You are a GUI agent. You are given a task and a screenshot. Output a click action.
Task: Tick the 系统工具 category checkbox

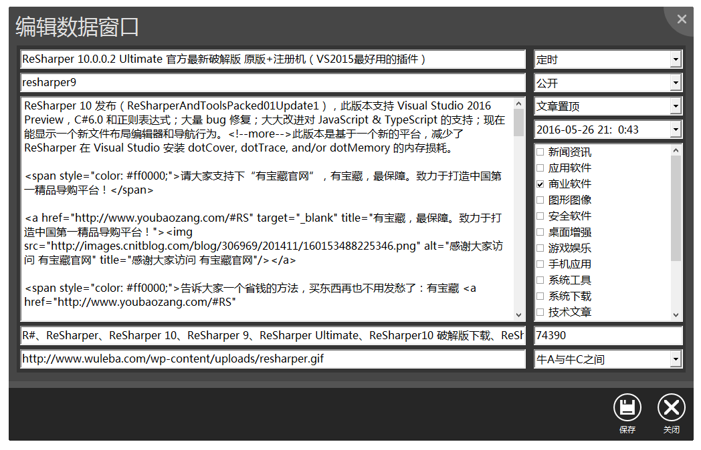[540, 280]
